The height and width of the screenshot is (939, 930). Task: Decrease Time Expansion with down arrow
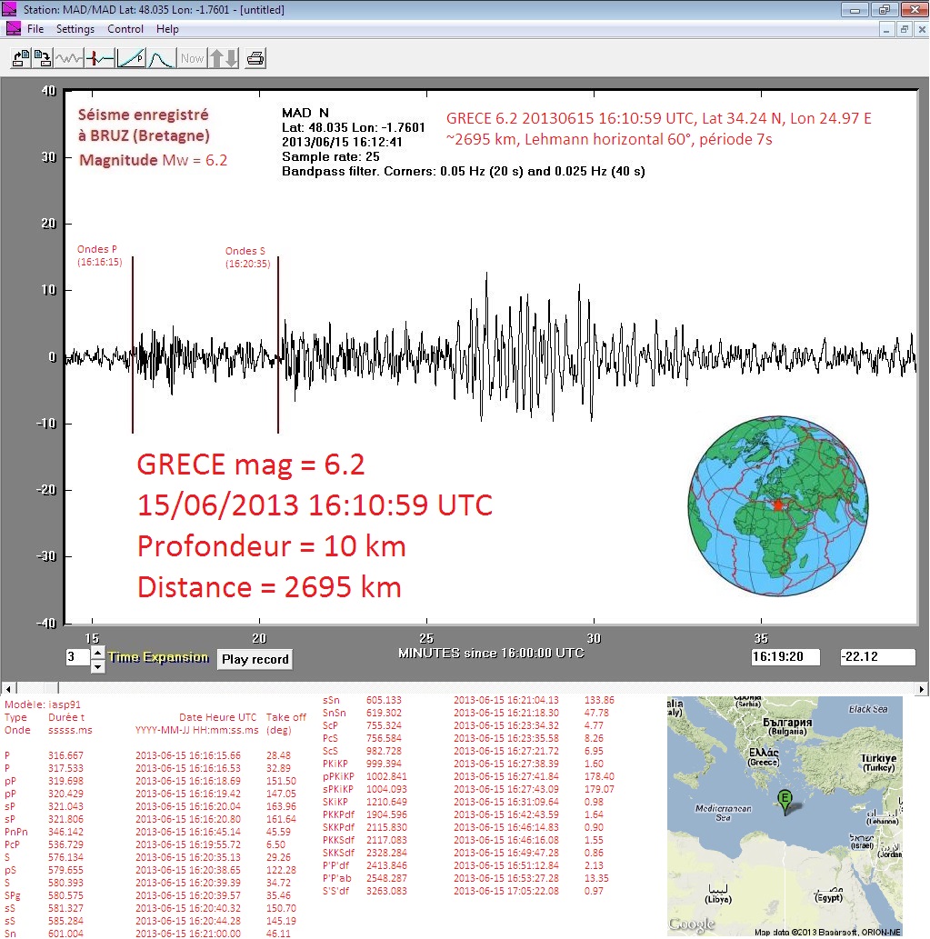98,666
